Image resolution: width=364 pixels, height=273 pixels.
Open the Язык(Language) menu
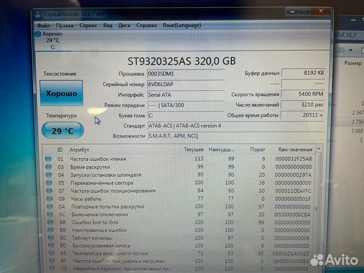[181, 25]
